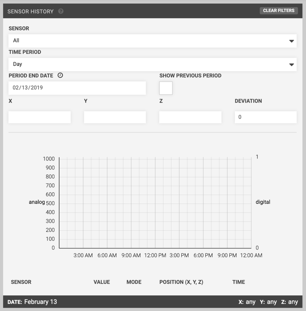Enable the Show Previous Period checkbox
The width and height of the screenshot is (306, 311).
[x=166, y=88]
